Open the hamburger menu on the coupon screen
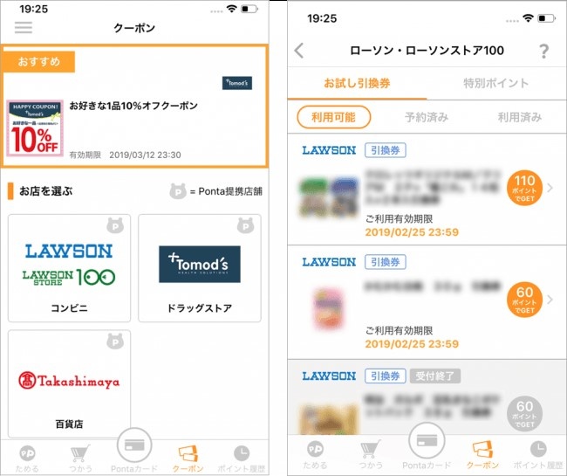 24,27
